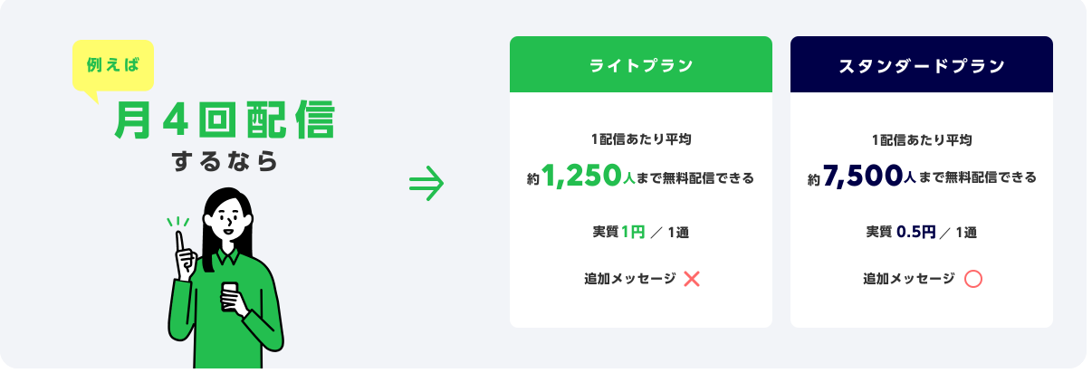Click the red circle mark icon

pos(974,279)
